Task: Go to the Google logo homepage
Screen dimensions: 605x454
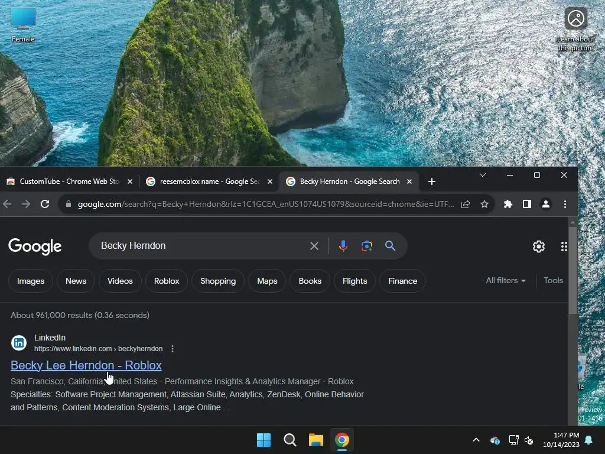Action: coord(35,247)
